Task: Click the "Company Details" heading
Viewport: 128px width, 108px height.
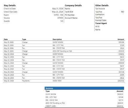Action: click(73, 5)
